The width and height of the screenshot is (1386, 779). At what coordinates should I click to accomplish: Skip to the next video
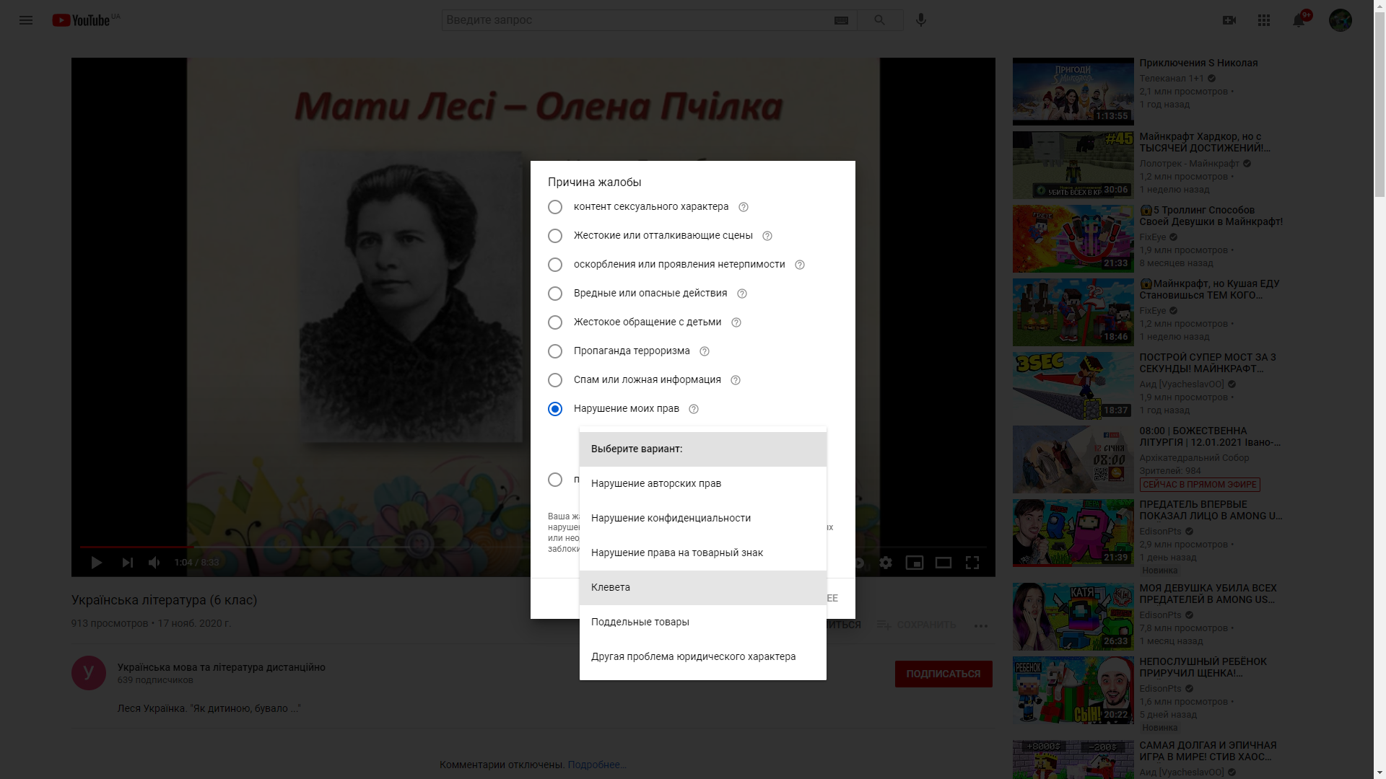128,563
